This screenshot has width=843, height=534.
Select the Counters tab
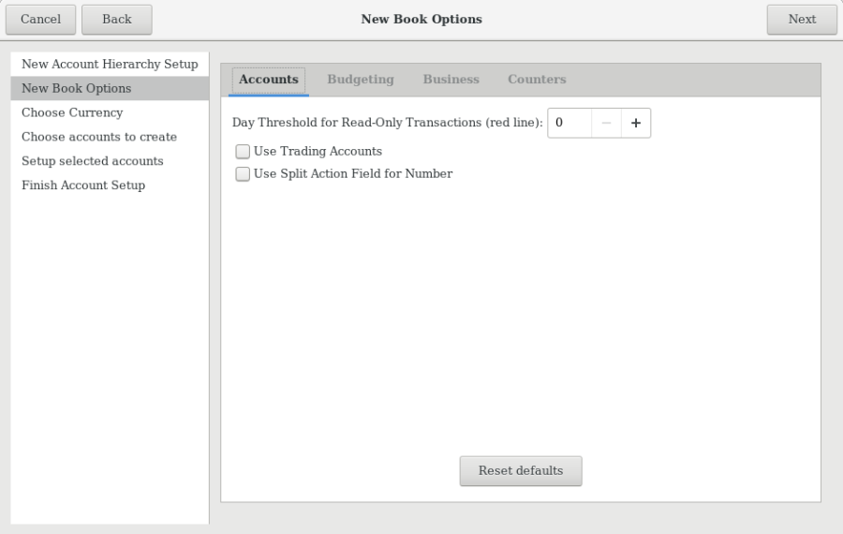pyautogui.click(x=537, y=80)
